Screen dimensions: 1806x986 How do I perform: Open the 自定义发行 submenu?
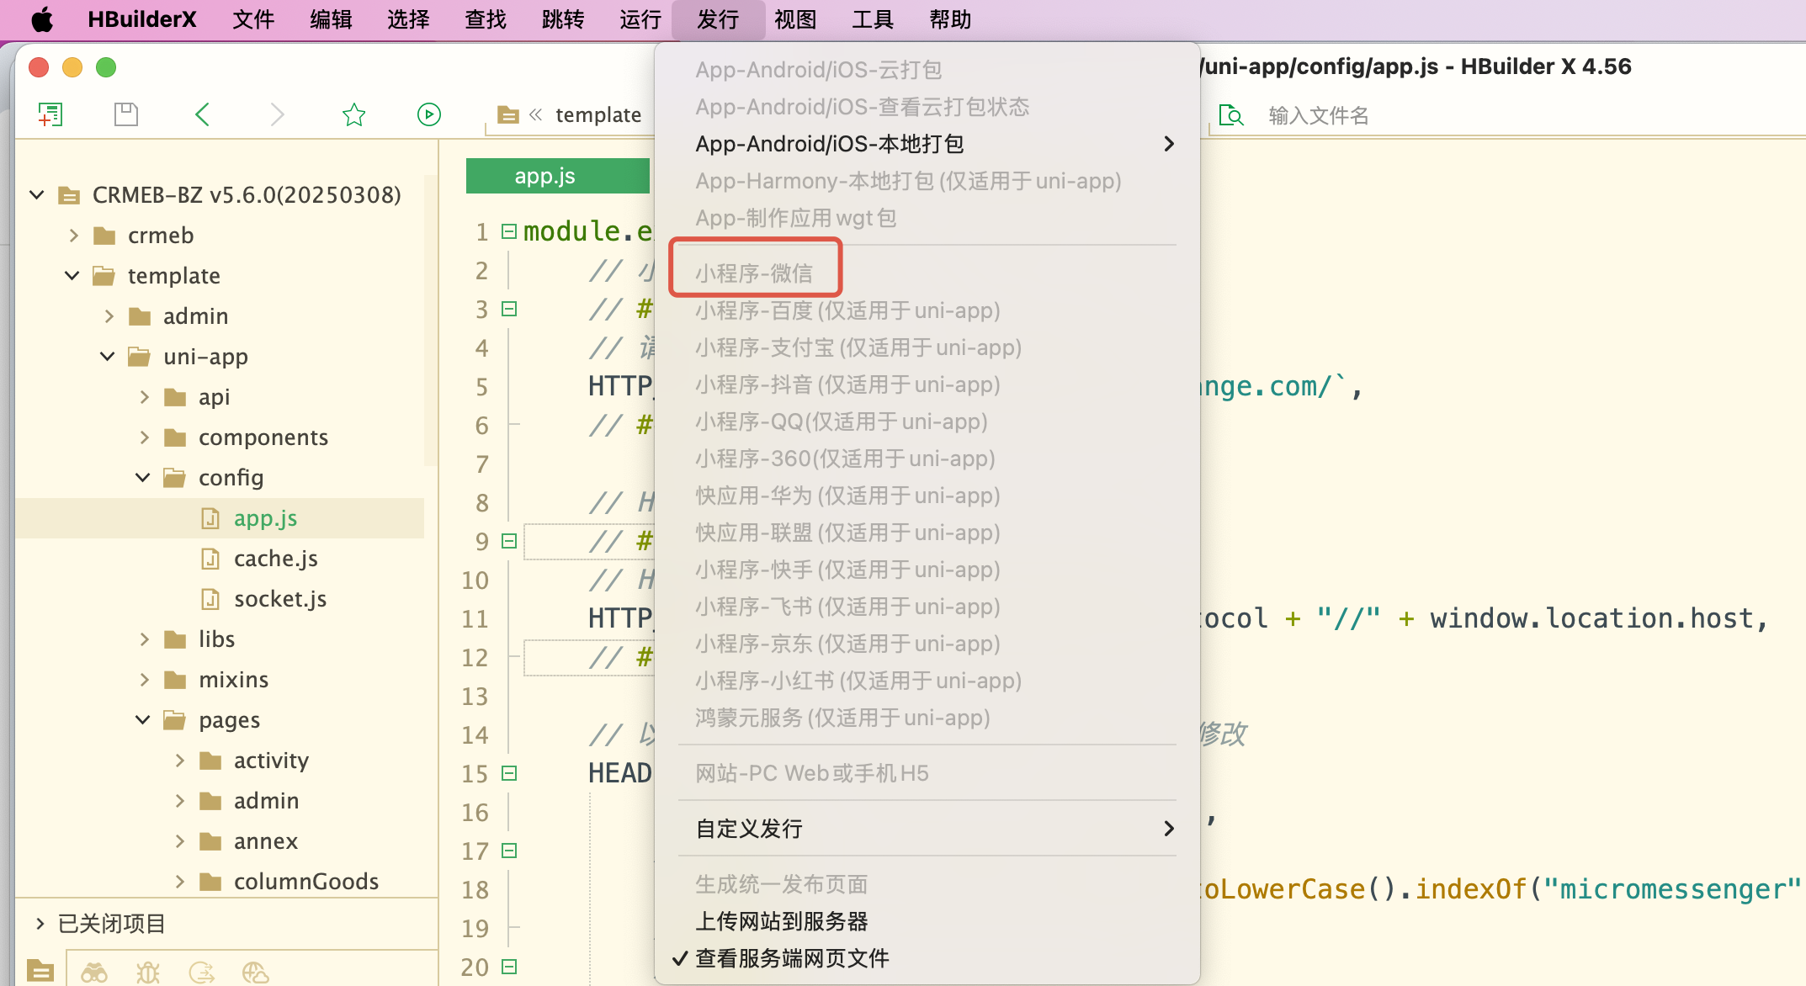[927, 829]
